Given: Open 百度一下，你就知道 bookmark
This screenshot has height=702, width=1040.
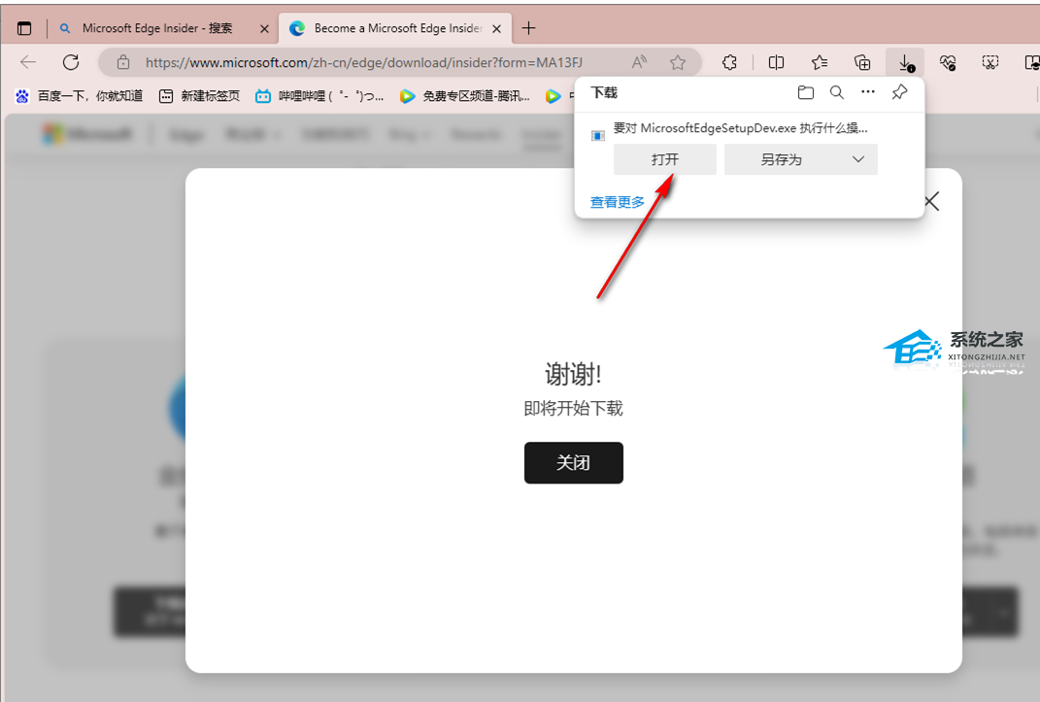Looking at the screenshot, I should coord(80,96).
